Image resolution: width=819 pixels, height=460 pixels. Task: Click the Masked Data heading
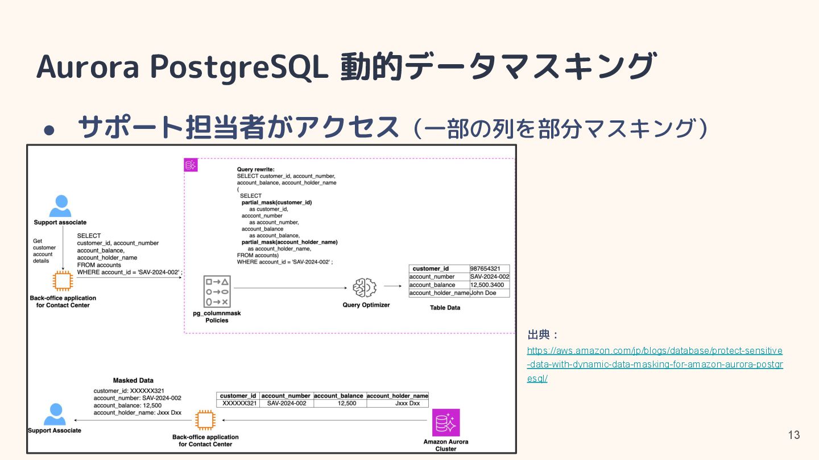(x=133, y=380)
